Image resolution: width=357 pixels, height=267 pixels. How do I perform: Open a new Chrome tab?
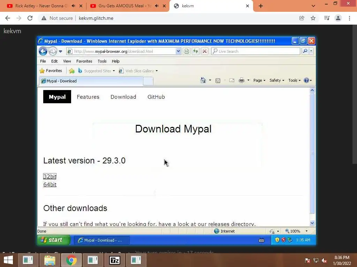point(261,6)
